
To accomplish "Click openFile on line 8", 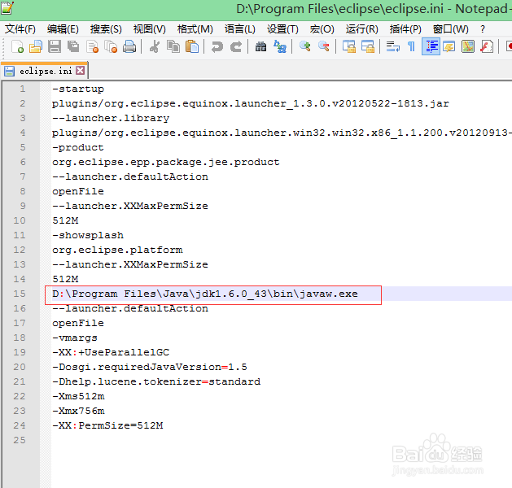I will tap(78, 191).
